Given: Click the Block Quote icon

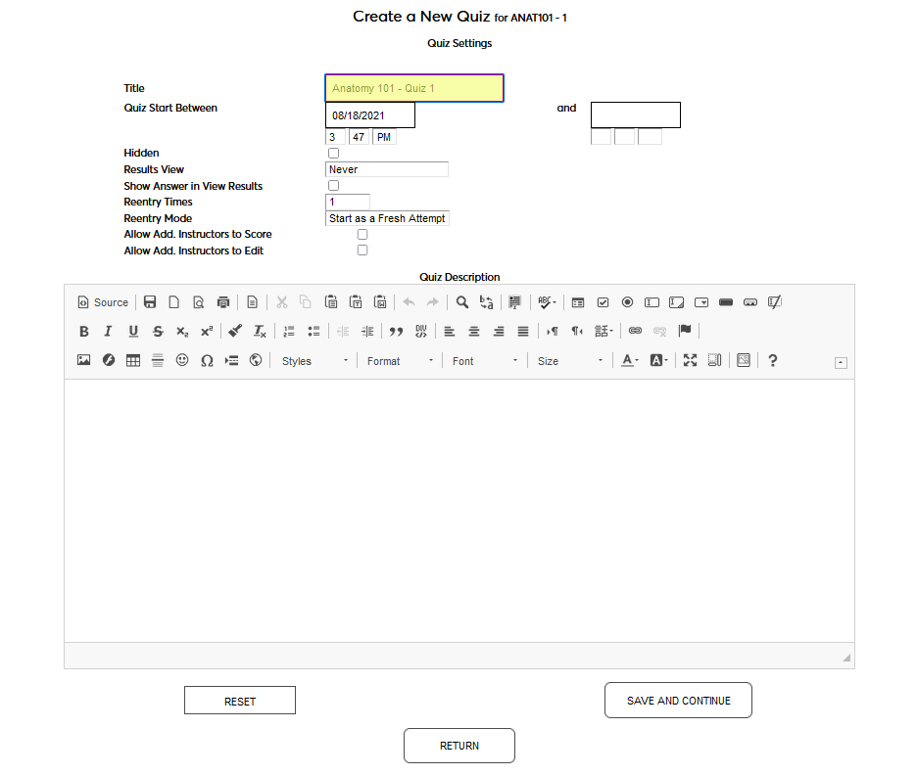Looking at the screenshot, I should coord(396,332).
